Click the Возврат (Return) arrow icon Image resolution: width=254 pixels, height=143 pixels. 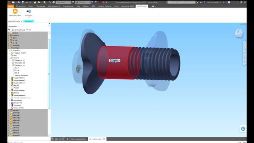29,11
